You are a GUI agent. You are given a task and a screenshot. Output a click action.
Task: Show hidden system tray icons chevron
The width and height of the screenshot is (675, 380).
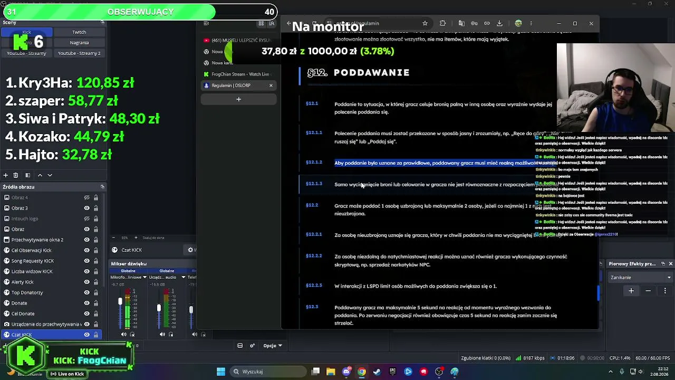pyautogui.click(x=610, y=372)
